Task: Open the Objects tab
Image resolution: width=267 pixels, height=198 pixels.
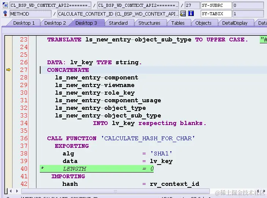Action: 203,23
